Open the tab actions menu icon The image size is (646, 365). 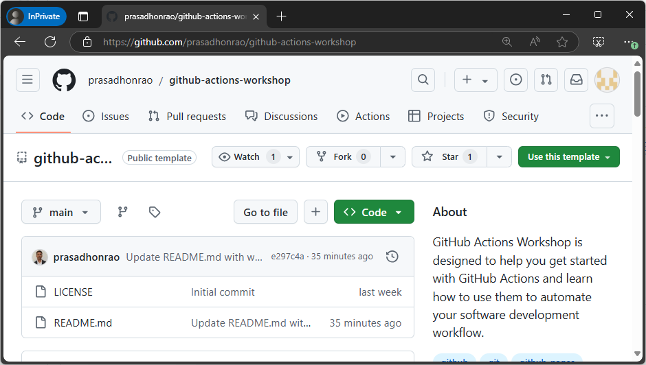pos(83,16)
